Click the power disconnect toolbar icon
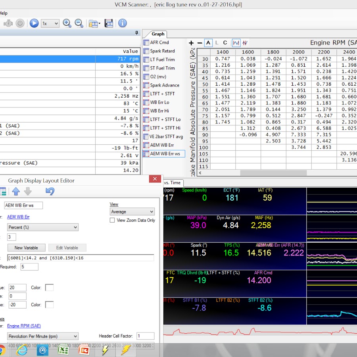The width and height of the screenshot is (357, 357). tap(20, 23)
